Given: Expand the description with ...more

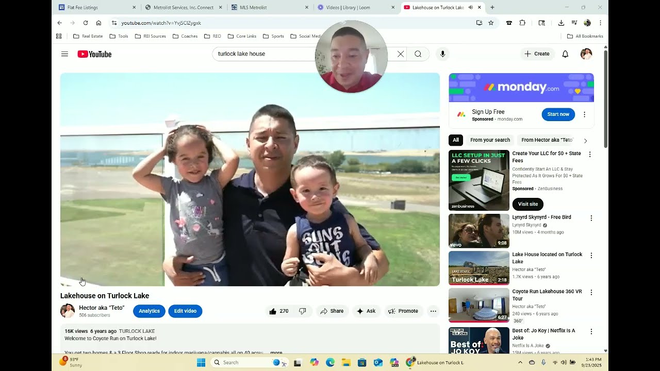Looking at the screenshot, I should tap(276, 353).
